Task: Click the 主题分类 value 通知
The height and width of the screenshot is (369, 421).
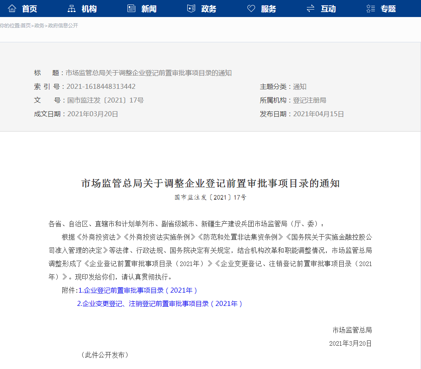Action: click(300, 87)
